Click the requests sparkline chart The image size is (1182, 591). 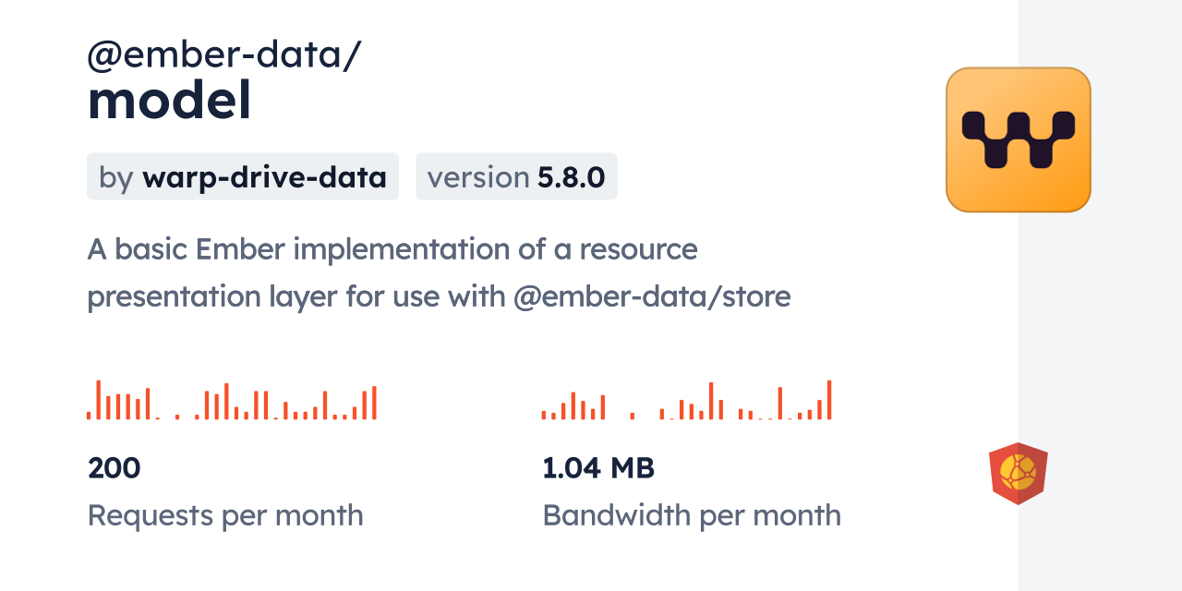(232, 401)
